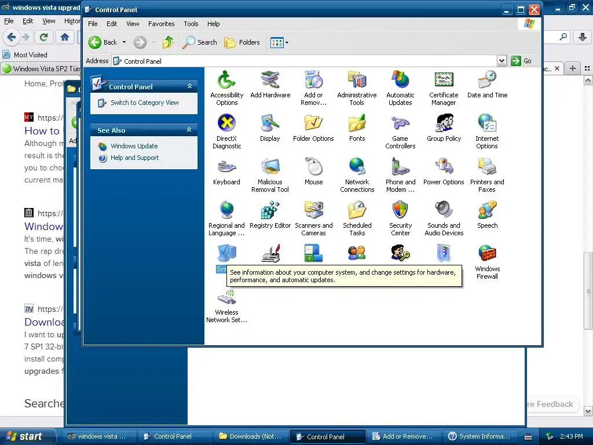The width and height of the screenshot is (593, 445).
Task: Click the Search toolbar button
Action: tap(199, 42)
